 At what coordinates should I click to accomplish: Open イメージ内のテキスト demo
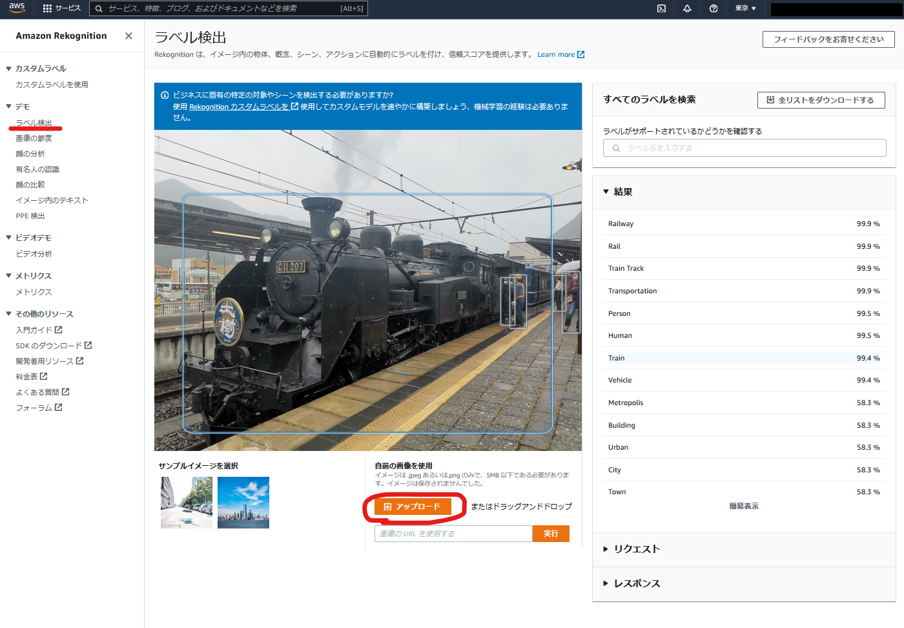coord(52,200)
